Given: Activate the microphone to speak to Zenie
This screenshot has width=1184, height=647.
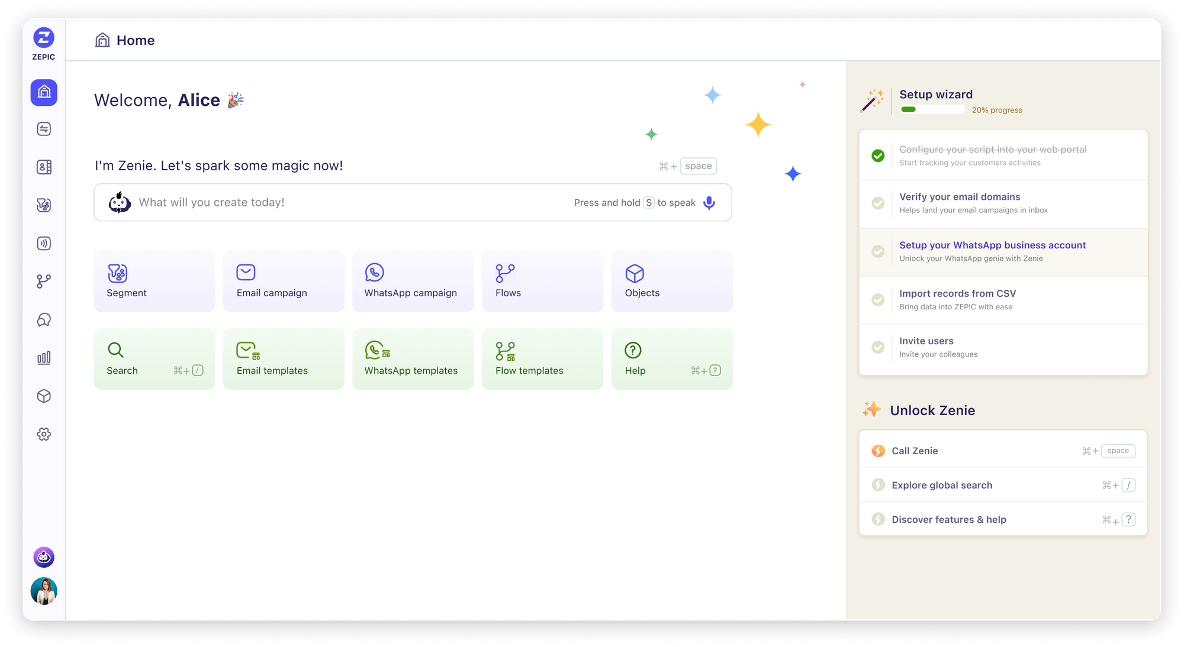Looking at the screenshot, I should (709, 202).
